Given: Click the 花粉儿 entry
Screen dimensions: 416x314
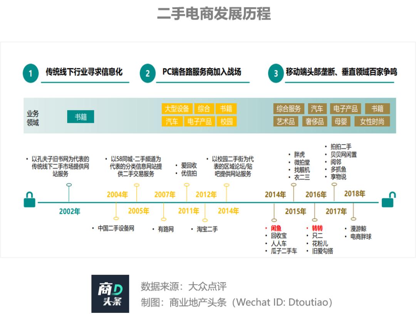Looking at the screenshot, I should (x=320, y=243).
